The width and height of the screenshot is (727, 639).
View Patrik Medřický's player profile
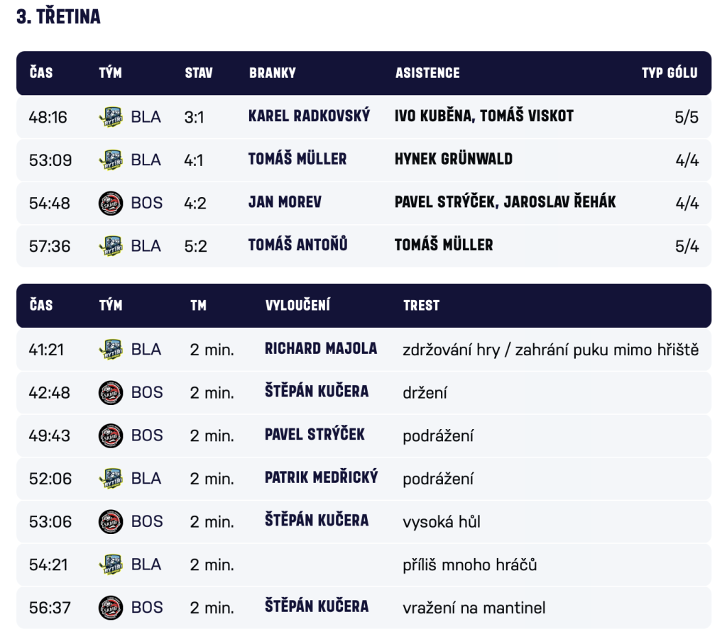point(321,478)
